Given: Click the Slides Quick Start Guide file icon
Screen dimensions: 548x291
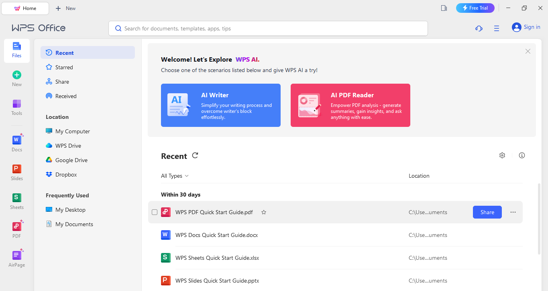Looking at the screenshot, I should pos(166,281).
